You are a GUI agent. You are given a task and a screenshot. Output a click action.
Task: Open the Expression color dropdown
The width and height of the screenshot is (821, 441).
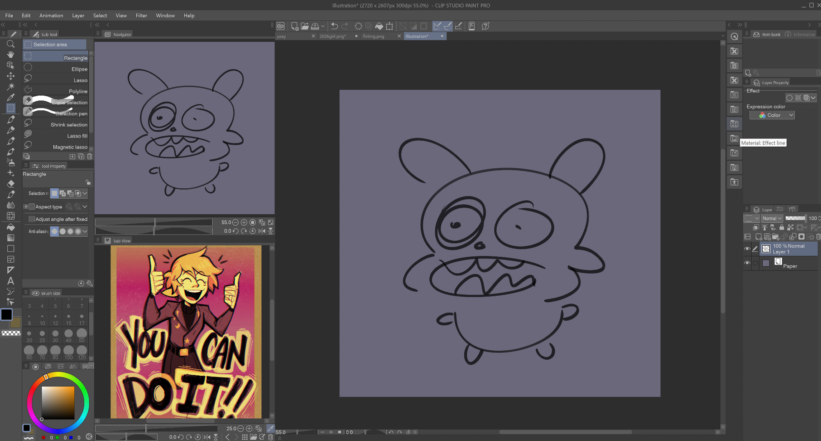772,115
